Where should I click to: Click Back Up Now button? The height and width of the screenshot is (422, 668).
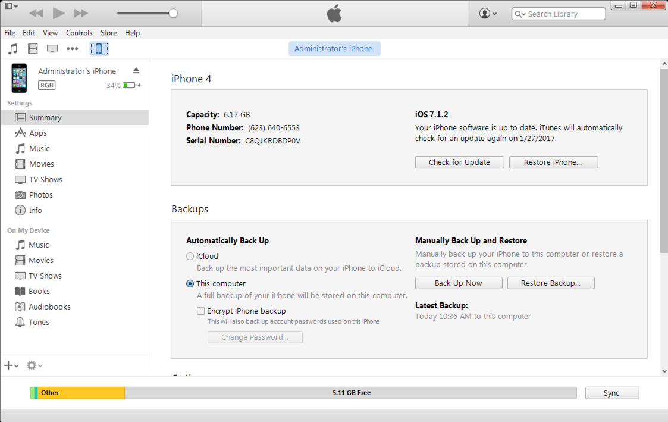(459, 283)
